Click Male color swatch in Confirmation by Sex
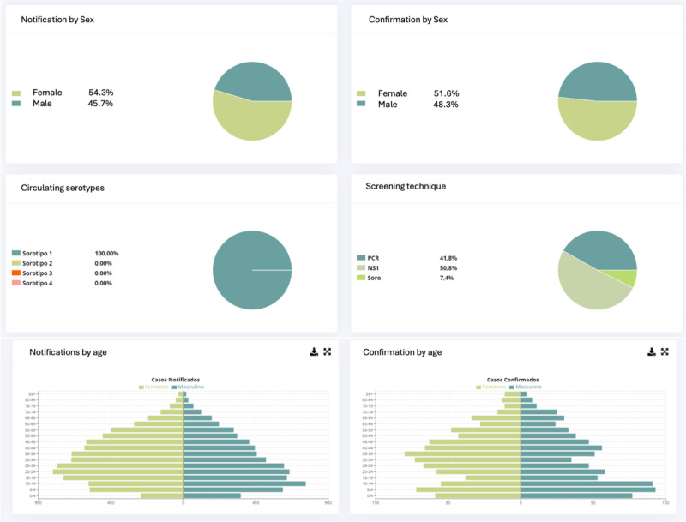Viewport: 686px width, 522px height. tap(361, 104)
